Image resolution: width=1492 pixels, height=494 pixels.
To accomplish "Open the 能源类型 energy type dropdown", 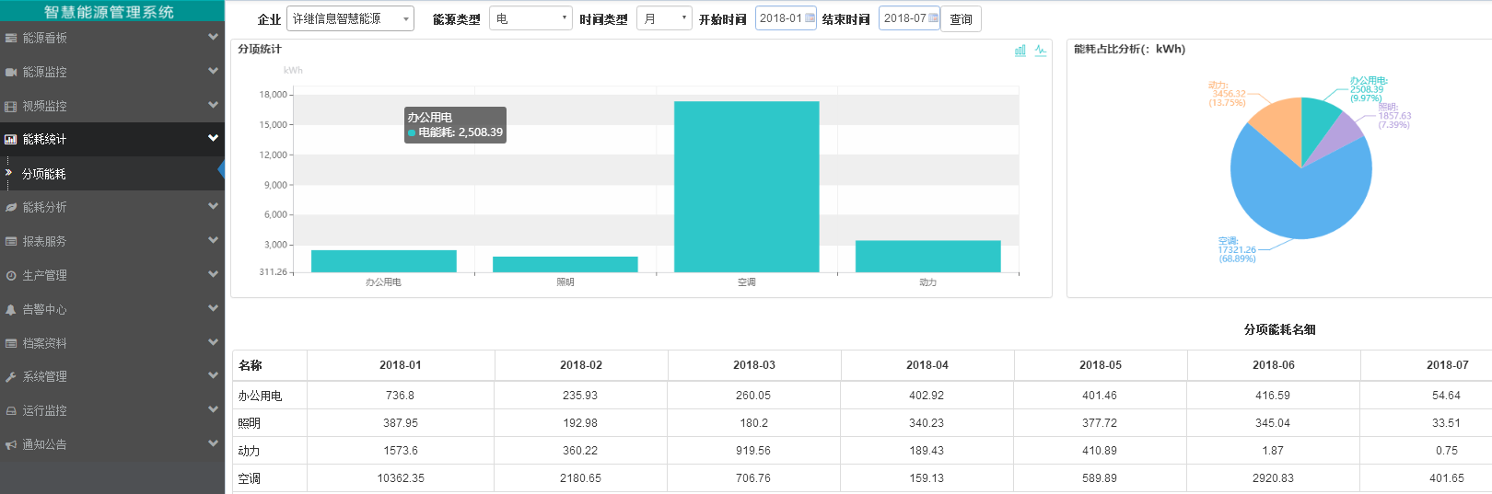I will 530,18.
